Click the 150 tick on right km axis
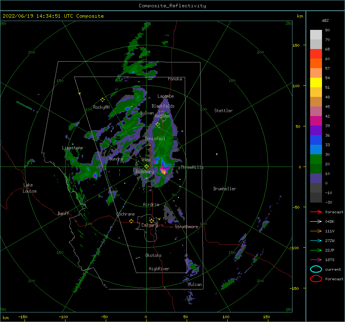 [296, 45]
